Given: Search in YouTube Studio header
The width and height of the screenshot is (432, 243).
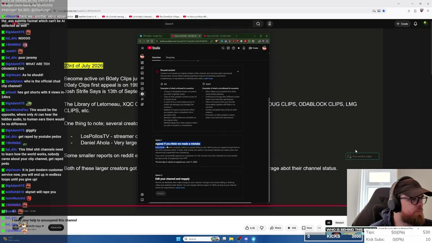Looking at the screenshot, I should click(223, 48).
